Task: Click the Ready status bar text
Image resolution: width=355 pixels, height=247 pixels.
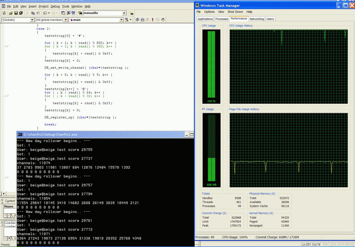Action: coord(6,245)
